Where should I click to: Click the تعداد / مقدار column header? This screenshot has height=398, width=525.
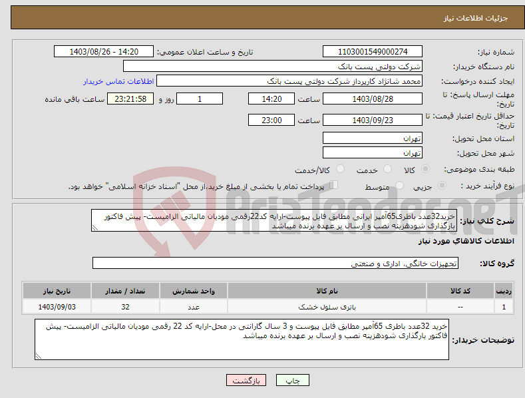[x=125, y=291]
